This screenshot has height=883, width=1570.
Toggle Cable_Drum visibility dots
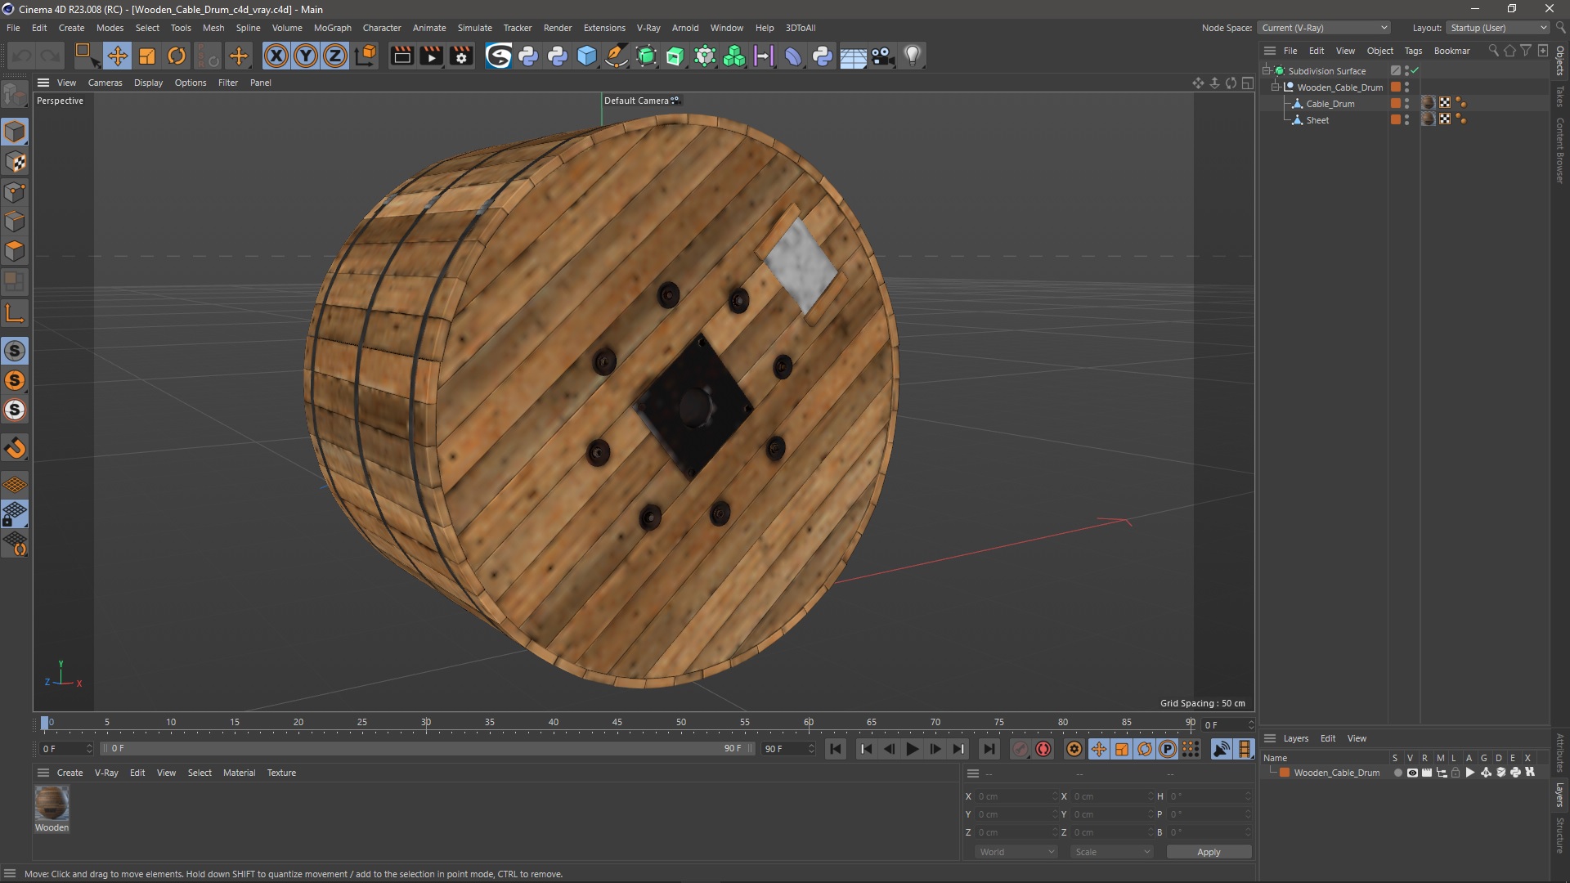coord(1407,104)
